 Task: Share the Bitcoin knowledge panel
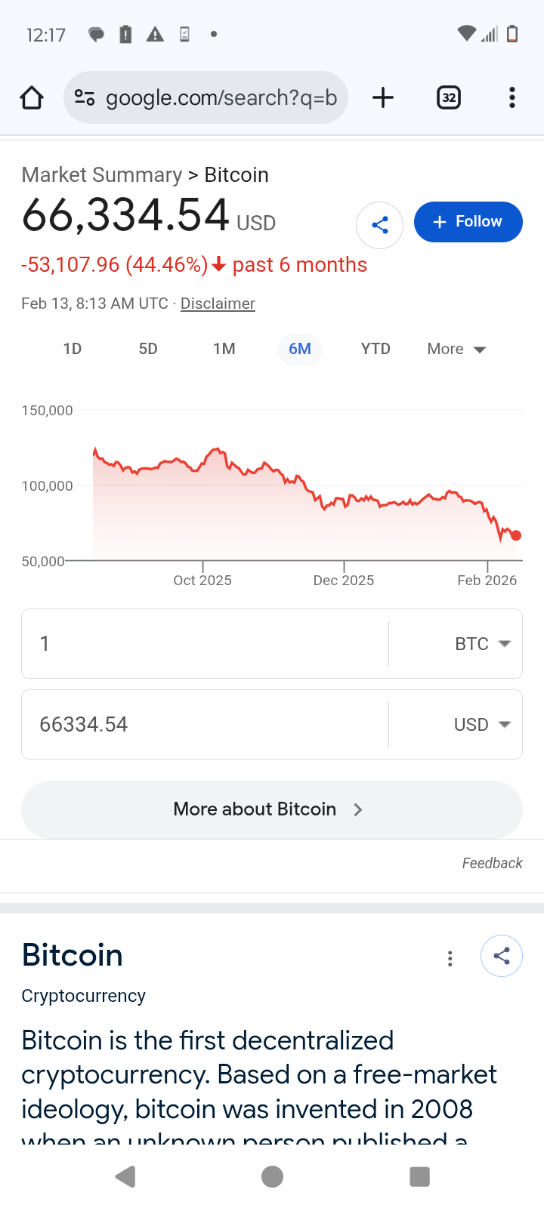(x=501, y=956)
